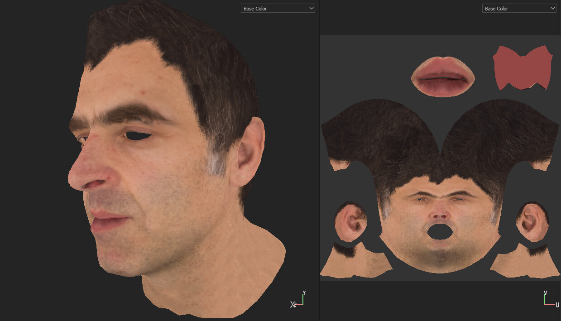Click the red horizontal axis line in the 3D gizmo
Screen dimensions: 561x321
tap(298, 304)
